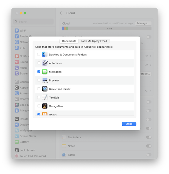This screenshot has height=174, width=169.
Task: Click the Wi-Fi icon in the sidebar
Action: 17,30
